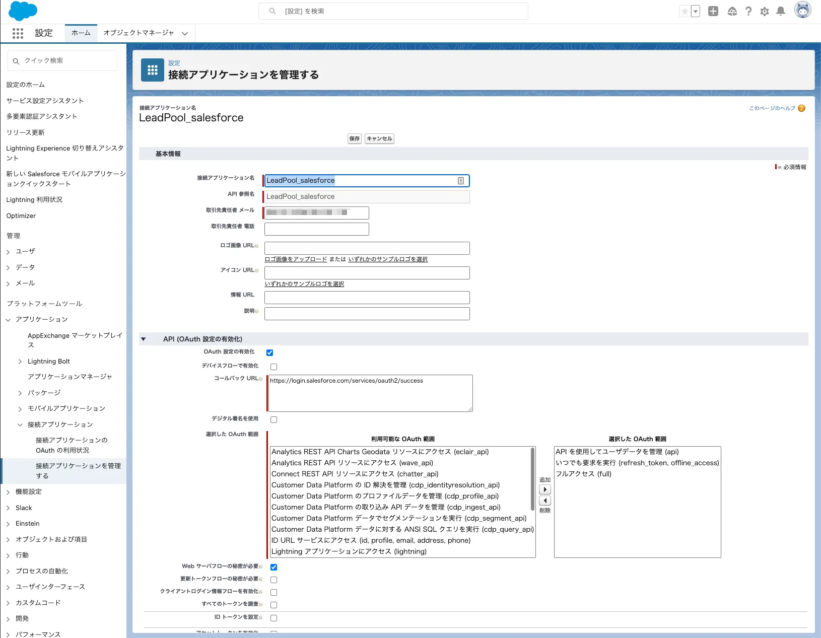Click the help icon next to 説明 label

tap(257, 311)
